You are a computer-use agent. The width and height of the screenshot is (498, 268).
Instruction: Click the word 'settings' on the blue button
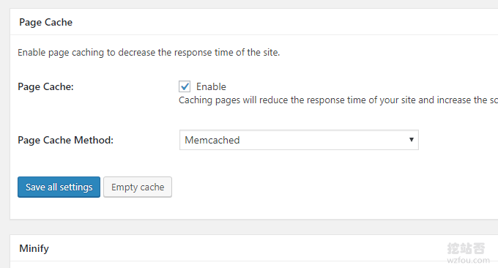[x=76, y=187]
